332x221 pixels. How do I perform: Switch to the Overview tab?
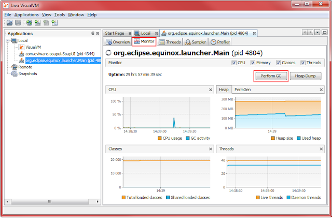pos(118,42)
